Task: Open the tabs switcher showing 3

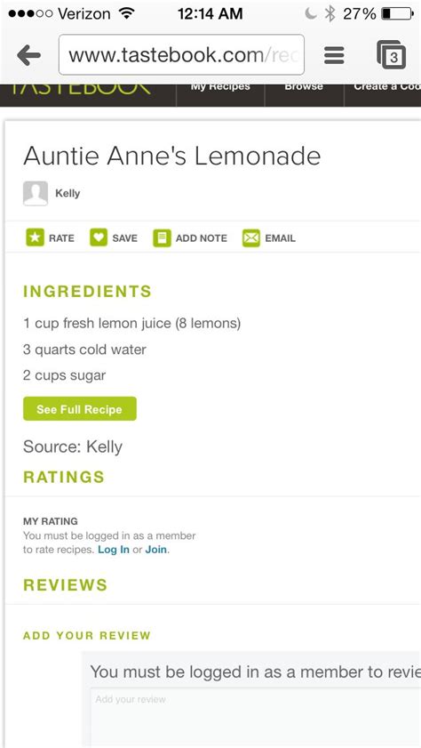Action: point(392,55)
